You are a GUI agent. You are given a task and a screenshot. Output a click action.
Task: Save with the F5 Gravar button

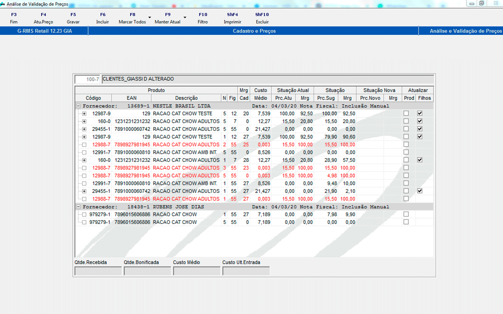pos(73,18)
